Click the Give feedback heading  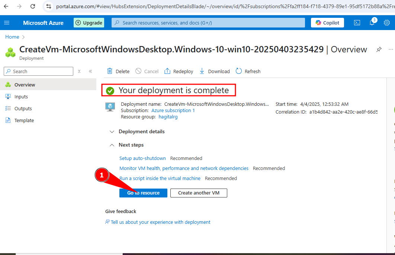tap(121, 212)
